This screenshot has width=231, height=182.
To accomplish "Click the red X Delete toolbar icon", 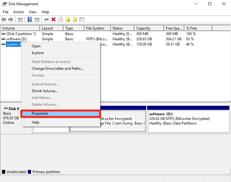I will point(54,20).
